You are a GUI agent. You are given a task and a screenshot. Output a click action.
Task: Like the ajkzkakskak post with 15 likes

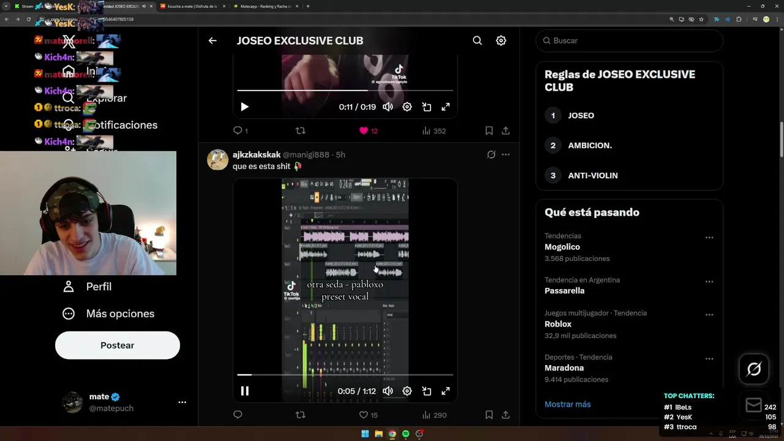[x=368, y=415]
